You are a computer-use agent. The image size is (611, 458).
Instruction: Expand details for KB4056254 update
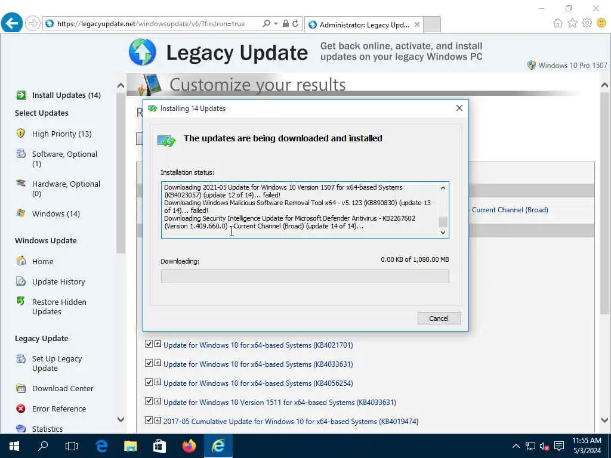(158, 382)
